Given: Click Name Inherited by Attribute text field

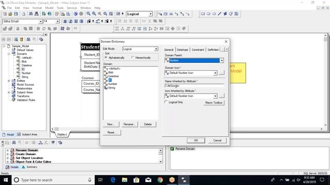Looking at the screenshot, I should pyautogui.click(x=194, y=86).
